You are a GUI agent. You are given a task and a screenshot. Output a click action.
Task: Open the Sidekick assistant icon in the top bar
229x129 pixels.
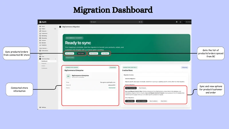click(x=177, y=22)
